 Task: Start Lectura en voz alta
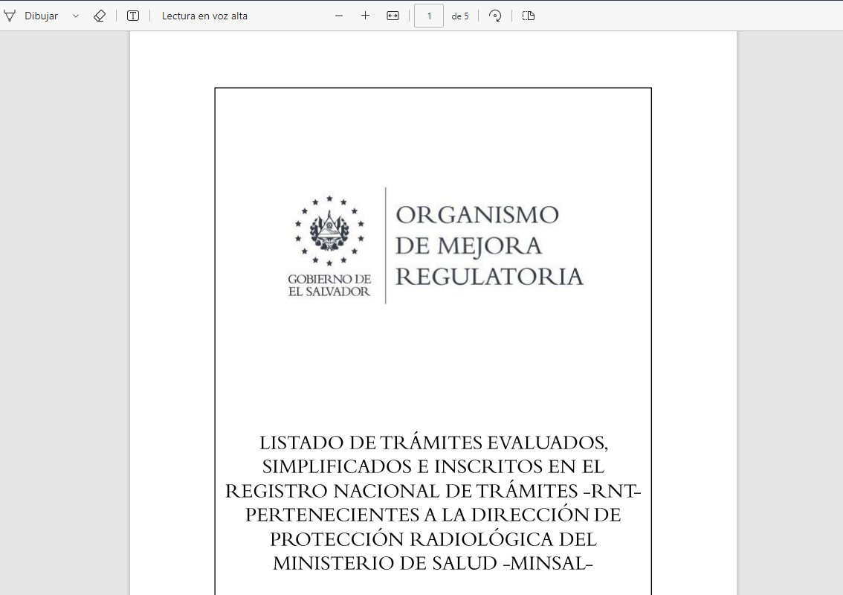click(204, 16)
